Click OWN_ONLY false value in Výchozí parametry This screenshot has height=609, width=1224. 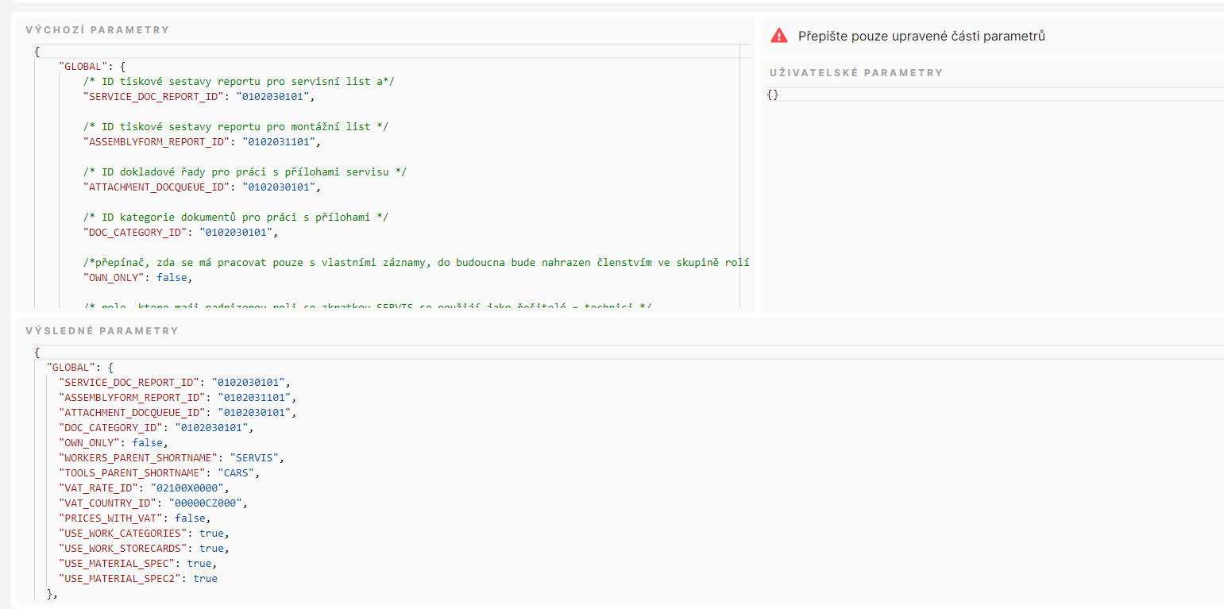[x=174, y=278]
